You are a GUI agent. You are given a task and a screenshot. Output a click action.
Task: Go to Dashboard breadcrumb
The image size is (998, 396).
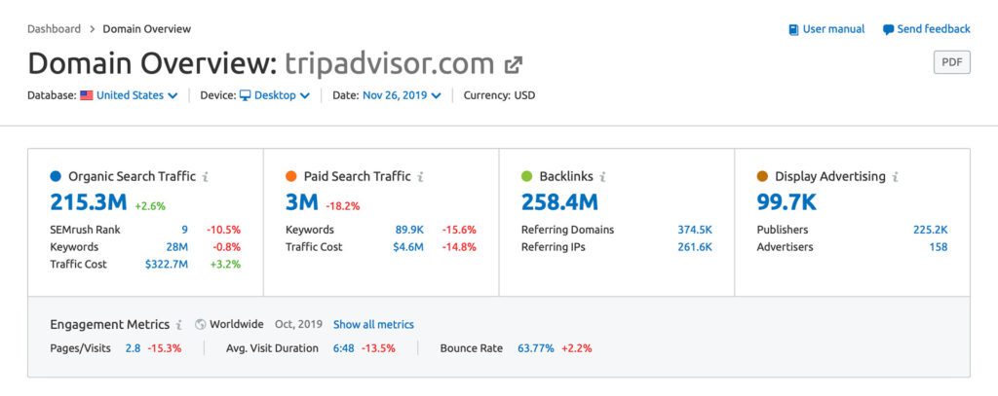(x=55, y=28)
